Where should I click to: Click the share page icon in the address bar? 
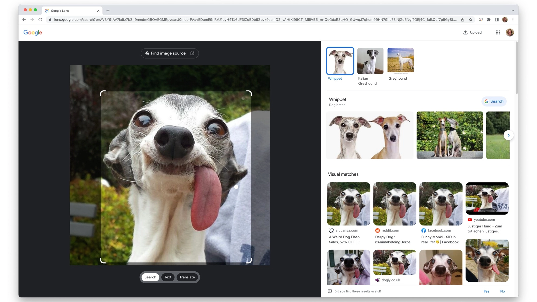pos(463,20)
